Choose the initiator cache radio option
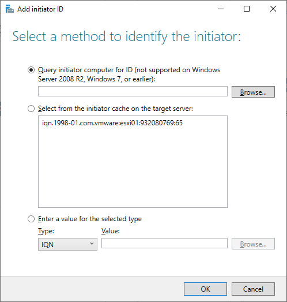This screenshot has height=302, width=287. (x=31, y=109)
